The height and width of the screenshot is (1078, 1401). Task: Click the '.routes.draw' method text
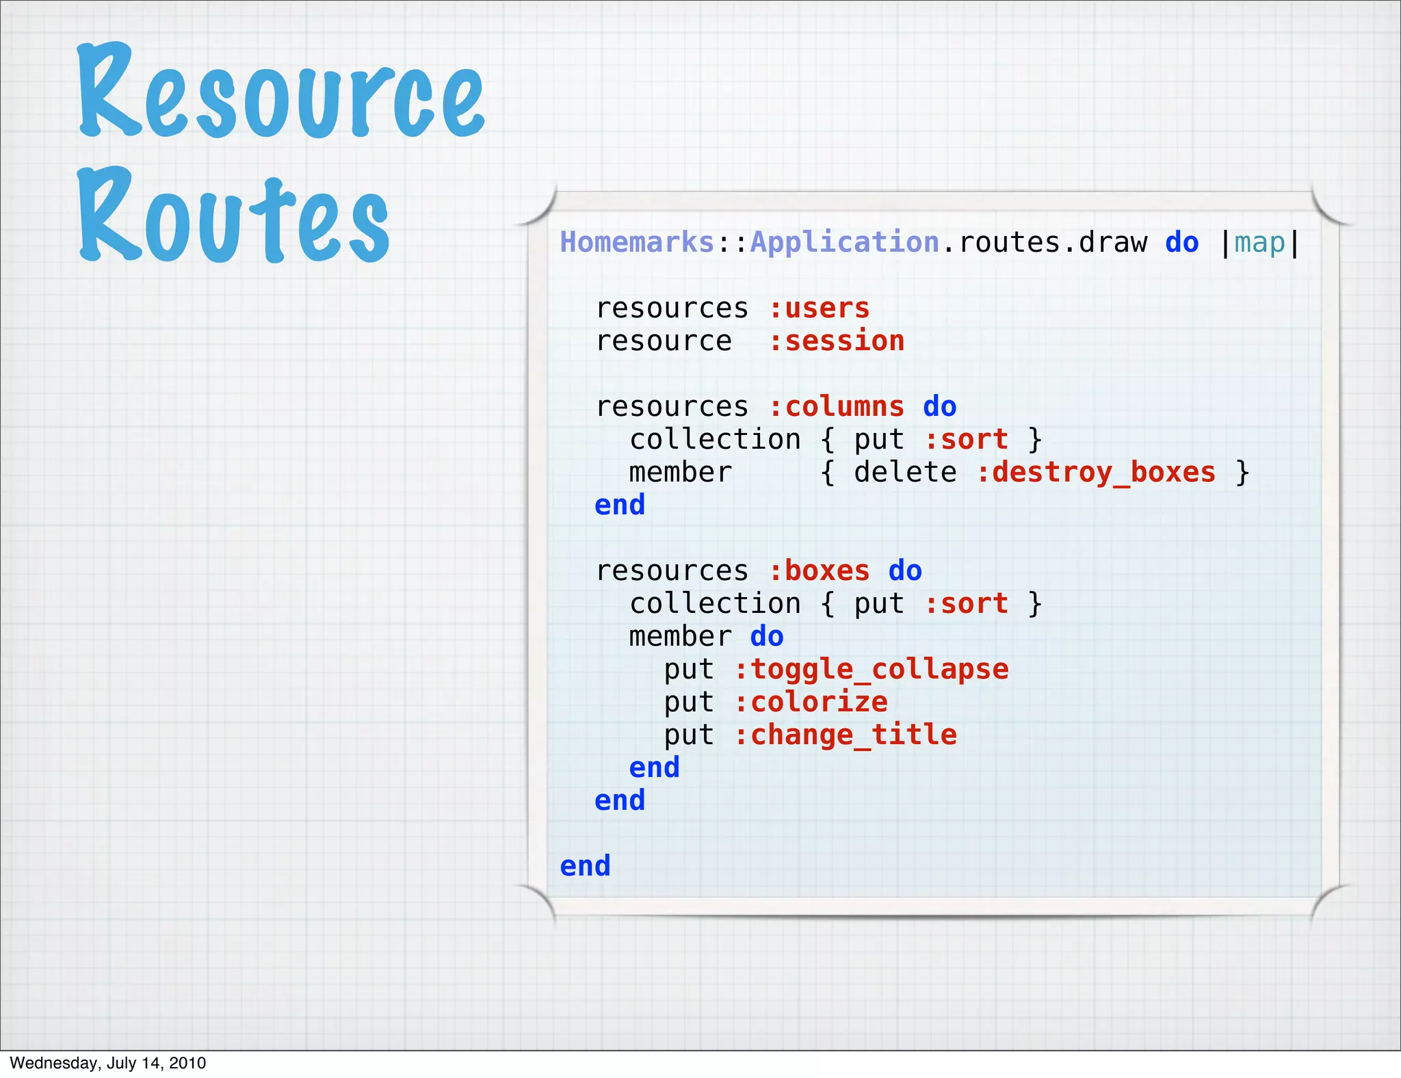point(1045,243)
